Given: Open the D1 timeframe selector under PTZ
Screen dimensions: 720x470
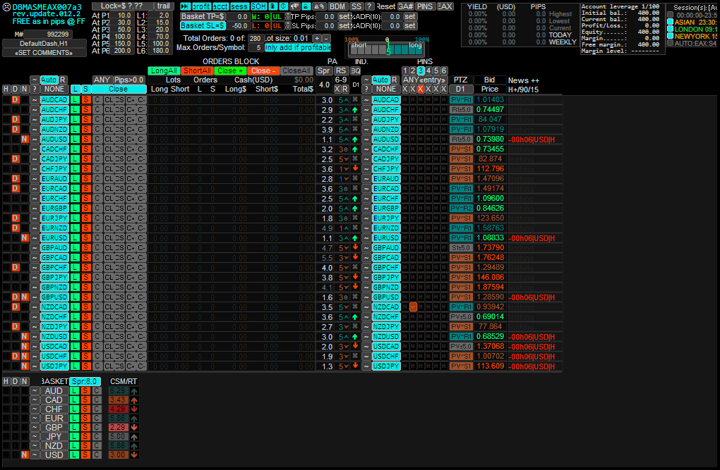Looking at the screenshot, I should [x=460, y=89].
